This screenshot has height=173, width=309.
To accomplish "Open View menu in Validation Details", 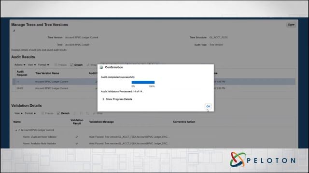I will 18,113.
